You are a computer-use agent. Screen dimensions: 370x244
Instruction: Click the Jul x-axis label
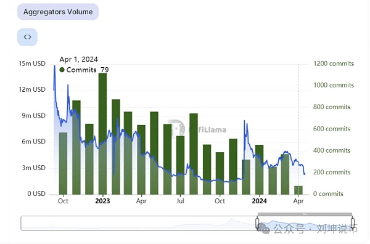180,201
